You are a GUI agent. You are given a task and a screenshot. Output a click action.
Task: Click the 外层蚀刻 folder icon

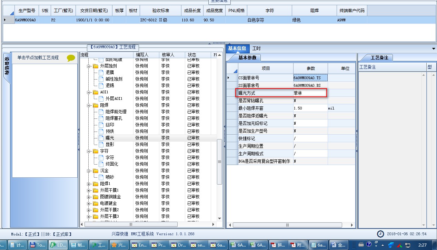tap(96, 66)
